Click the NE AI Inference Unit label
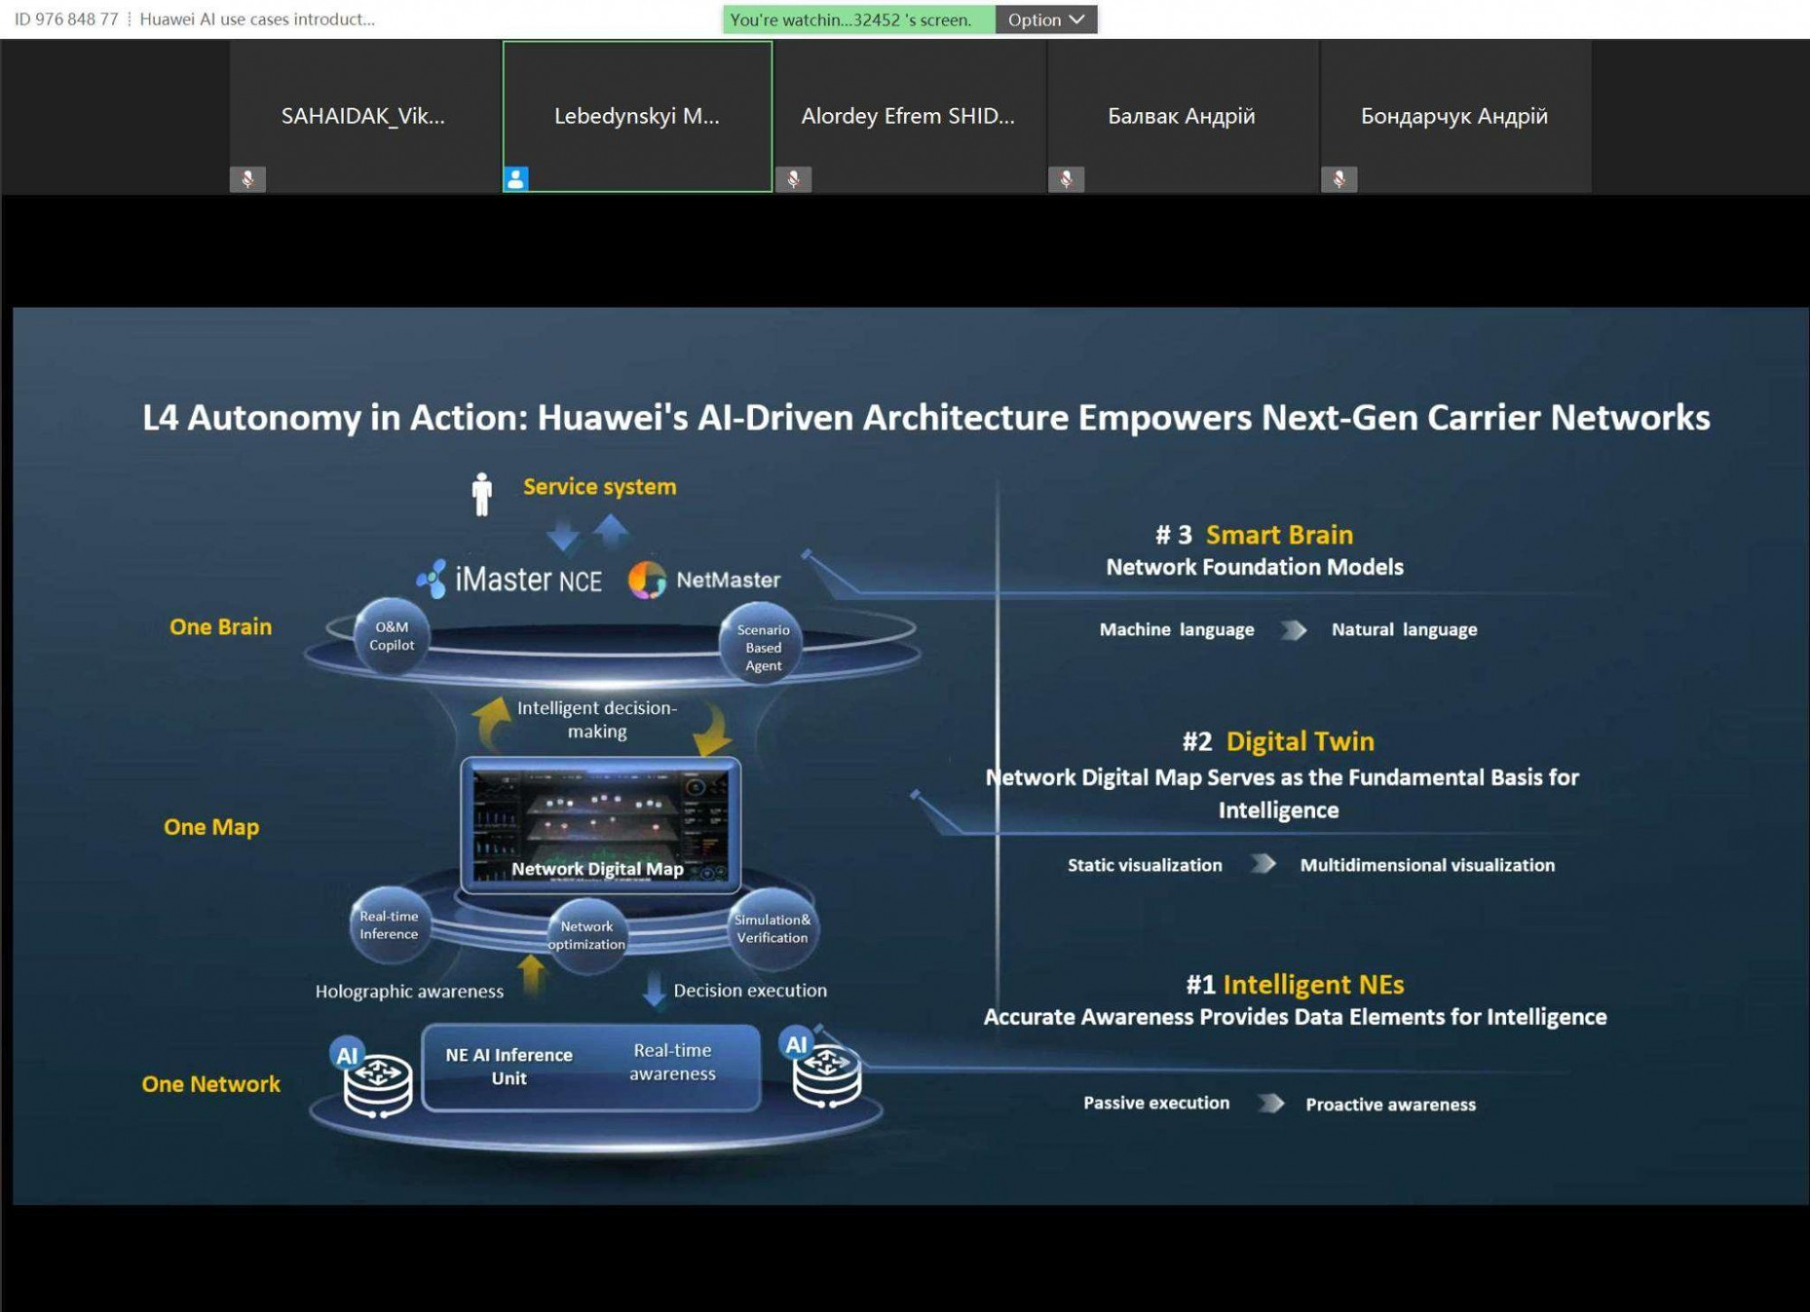 (x=509, y=1067)
